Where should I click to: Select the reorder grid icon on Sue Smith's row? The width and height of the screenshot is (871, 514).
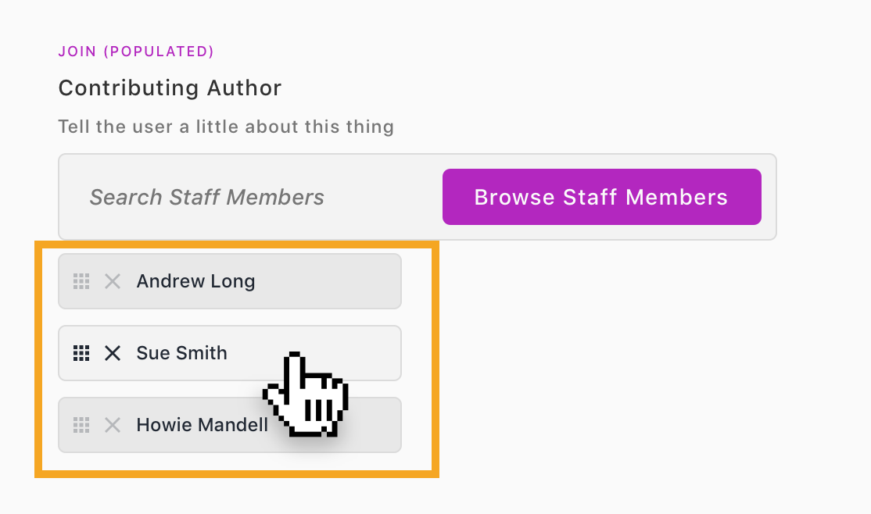tap(81, 353)
